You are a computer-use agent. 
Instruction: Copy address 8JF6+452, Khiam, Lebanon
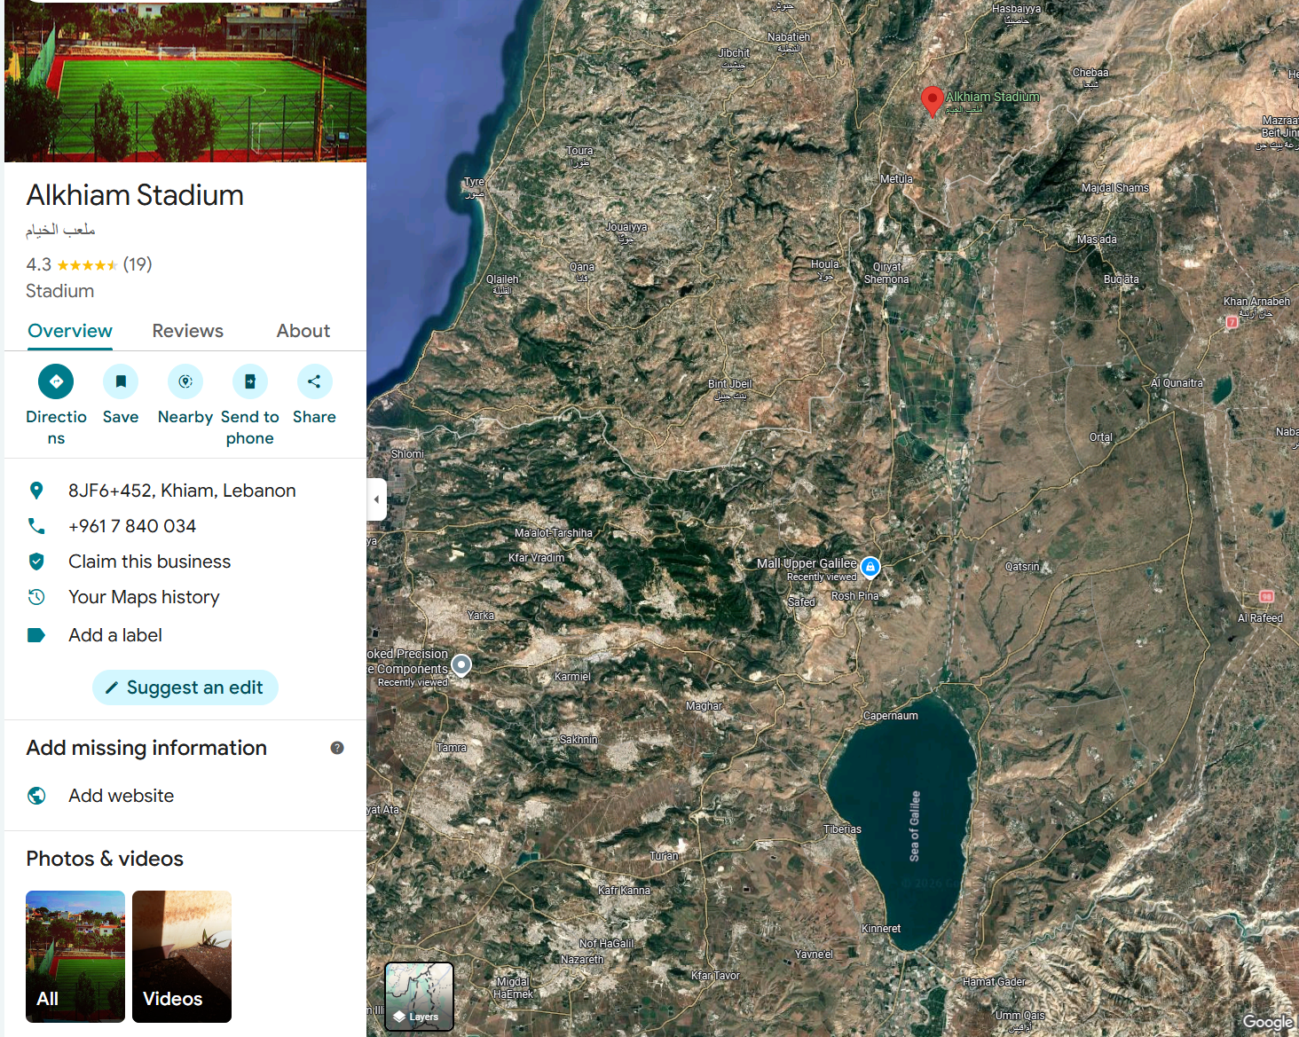point(182,491)
